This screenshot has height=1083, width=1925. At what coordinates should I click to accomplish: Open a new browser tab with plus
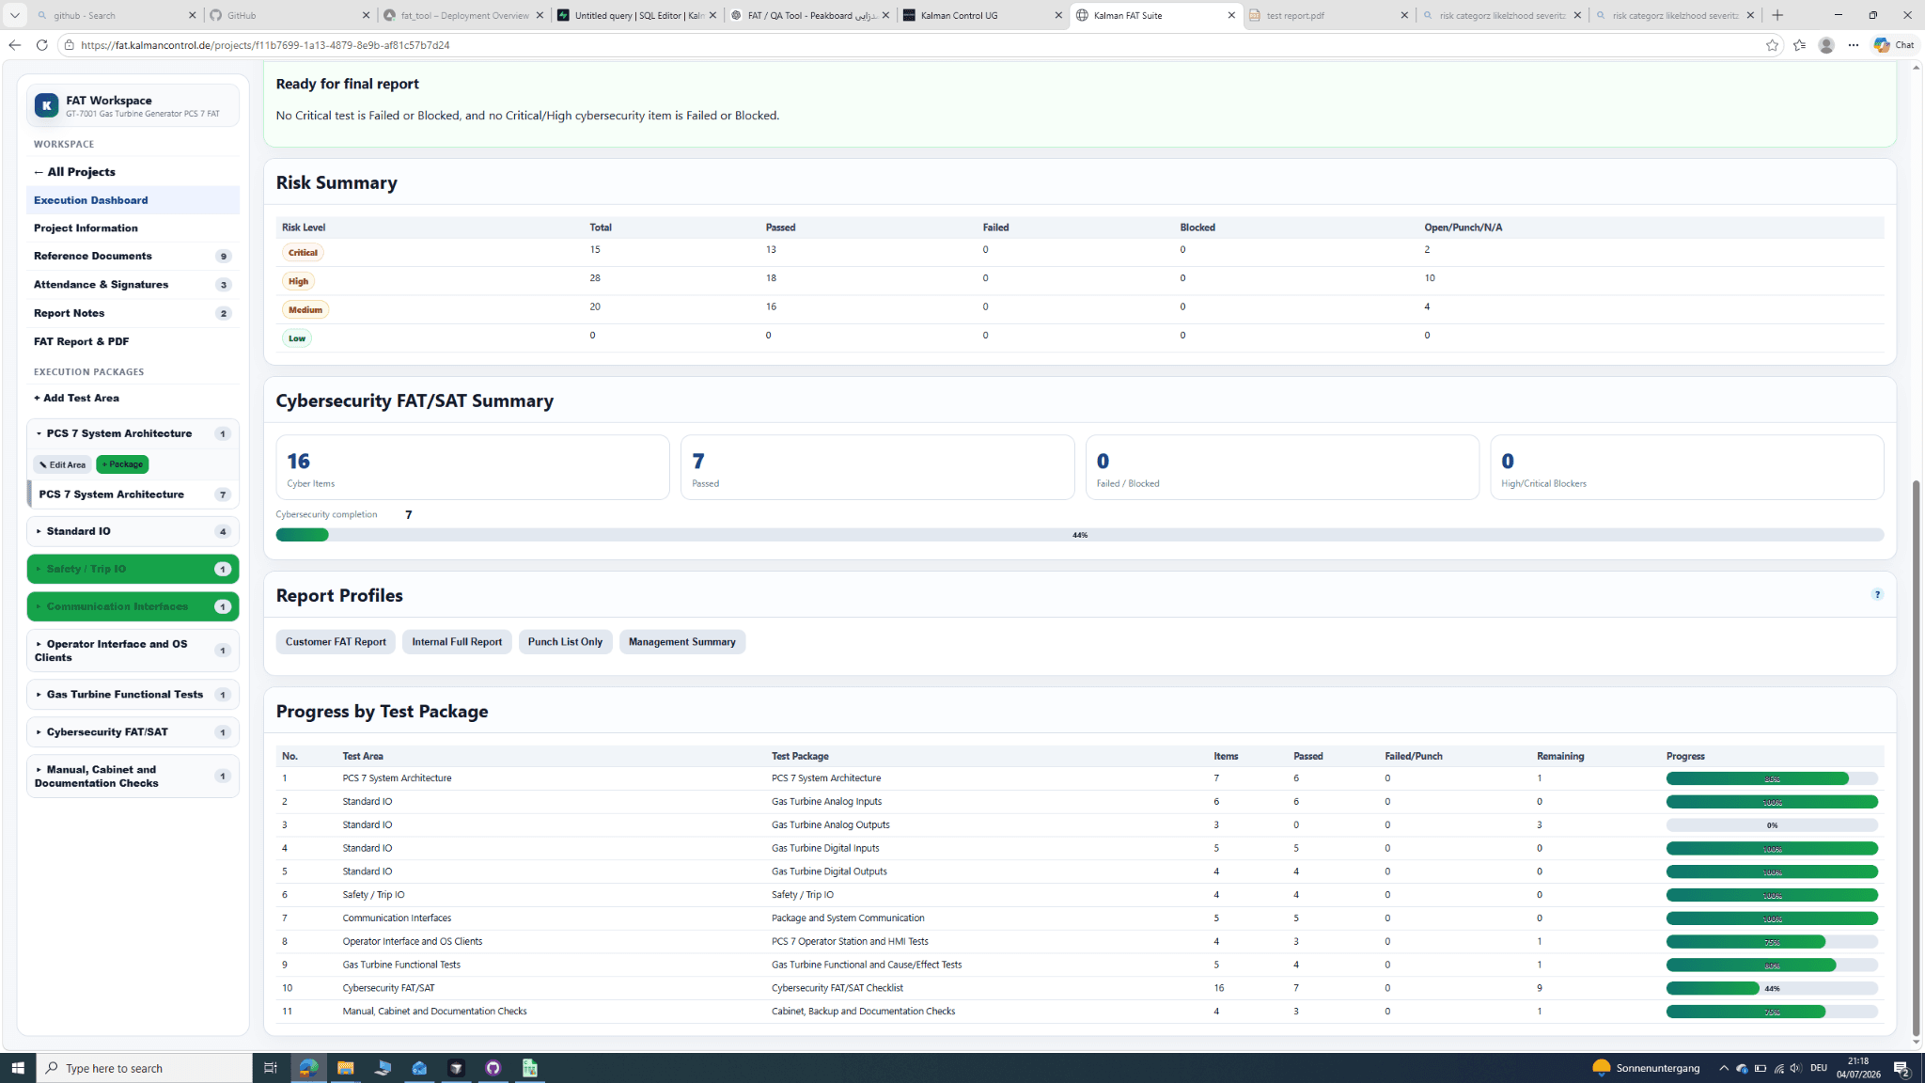1776,15
